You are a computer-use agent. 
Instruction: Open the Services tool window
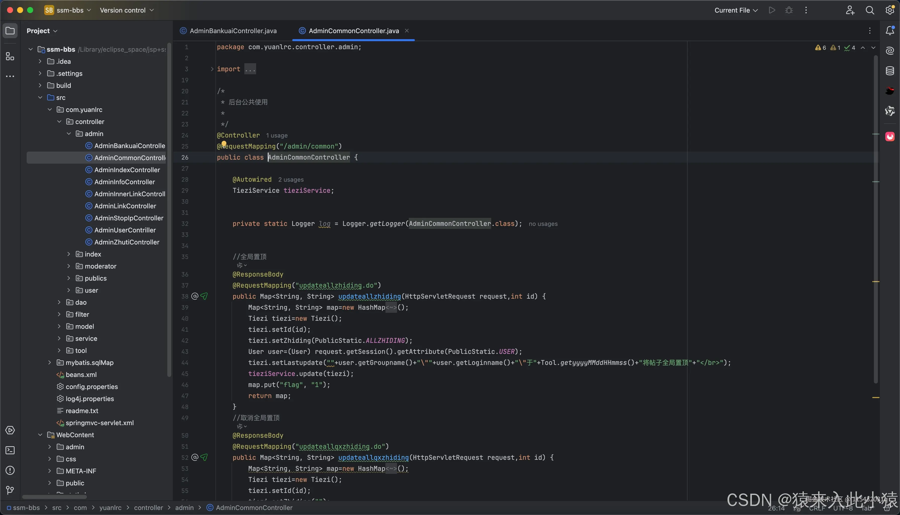(10, 430)
